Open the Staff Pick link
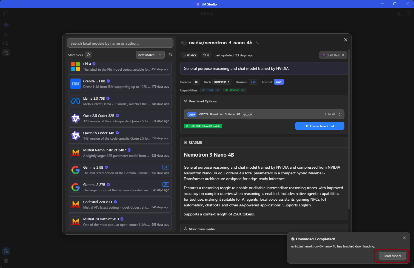The width and height of the screenshot is (414, 268). click(333, 55)
